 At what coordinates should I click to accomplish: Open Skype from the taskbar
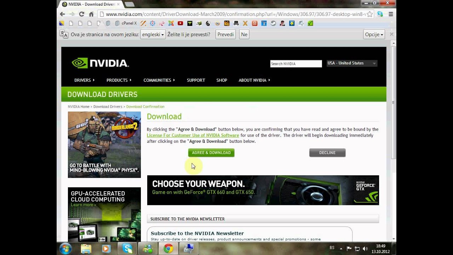click(127, 249)
